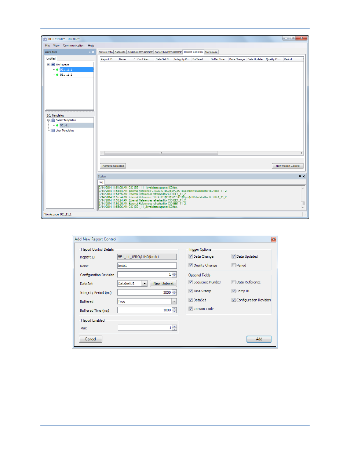The image size is (350, 454).
Task: Close the Status panel
Action: [303, 176]
